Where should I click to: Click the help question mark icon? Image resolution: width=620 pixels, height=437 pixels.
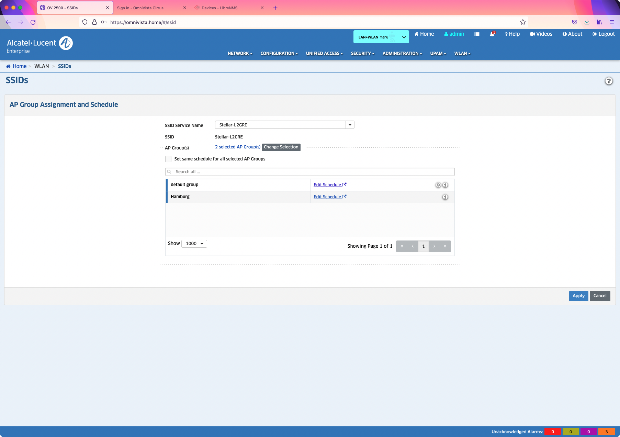point(609,81)
